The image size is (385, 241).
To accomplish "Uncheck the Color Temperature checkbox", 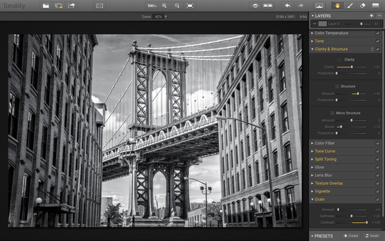I will coord(377,34).
